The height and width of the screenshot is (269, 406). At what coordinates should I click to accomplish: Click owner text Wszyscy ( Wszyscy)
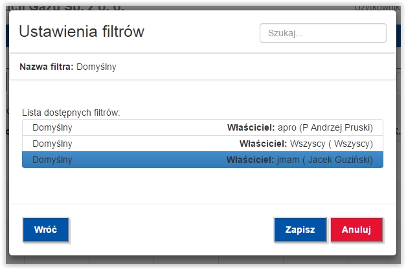[332, 144]
